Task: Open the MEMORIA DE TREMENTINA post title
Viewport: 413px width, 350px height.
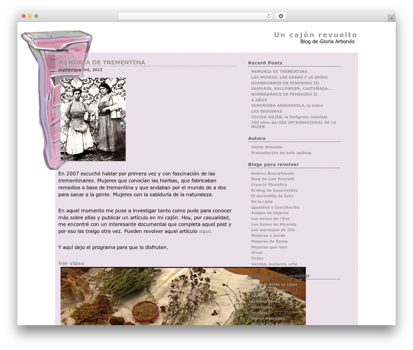Action: (x=102, y=62)
